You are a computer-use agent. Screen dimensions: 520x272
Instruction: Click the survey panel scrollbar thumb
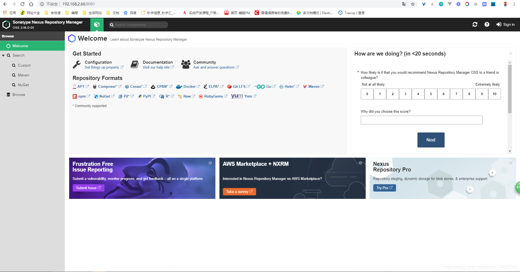510,89
